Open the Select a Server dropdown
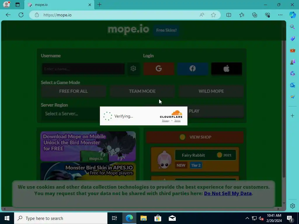The image size is (299, 224). (71, 114)
